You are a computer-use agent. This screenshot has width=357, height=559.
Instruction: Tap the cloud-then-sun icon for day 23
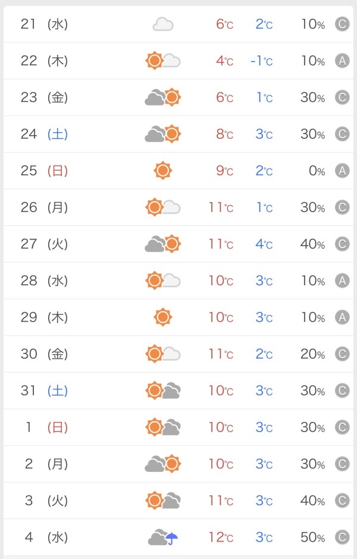pyautogui.click(x=162, y=98)
